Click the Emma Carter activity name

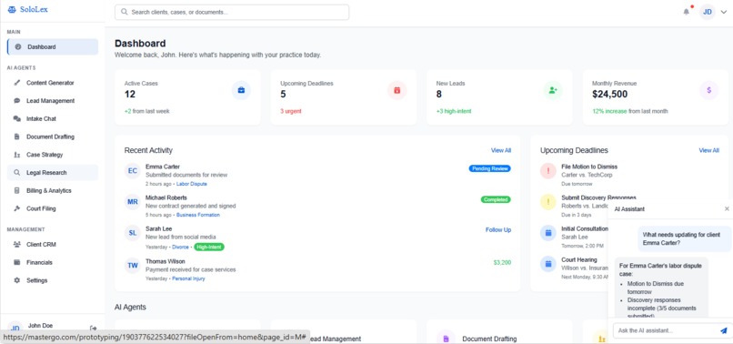[163, 167]
